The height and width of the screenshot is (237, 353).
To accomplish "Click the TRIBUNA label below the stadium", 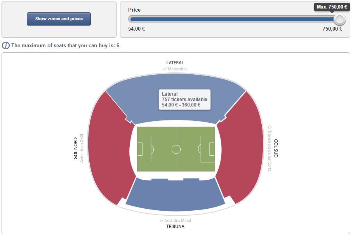I will [175, 227].
